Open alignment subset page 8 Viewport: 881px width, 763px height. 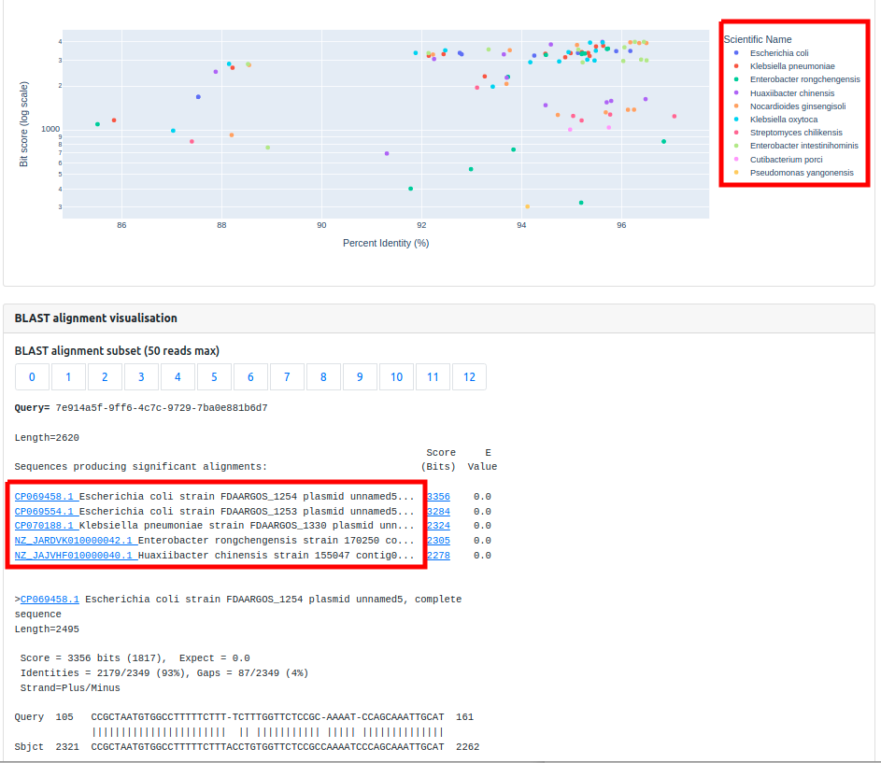click(x=323, y=377)
